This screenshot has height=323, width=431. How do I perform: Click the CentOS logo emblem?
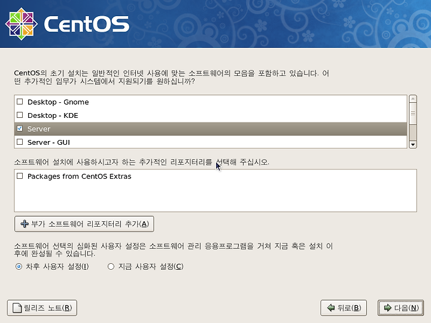pos(22,24)
